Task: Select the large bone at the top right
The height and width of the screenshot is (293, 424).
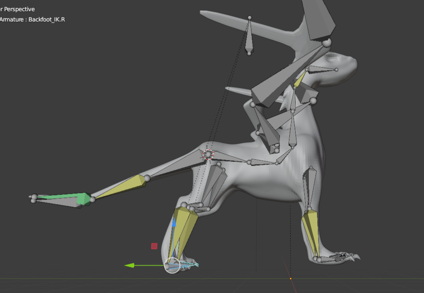Action: click(319, 19)
